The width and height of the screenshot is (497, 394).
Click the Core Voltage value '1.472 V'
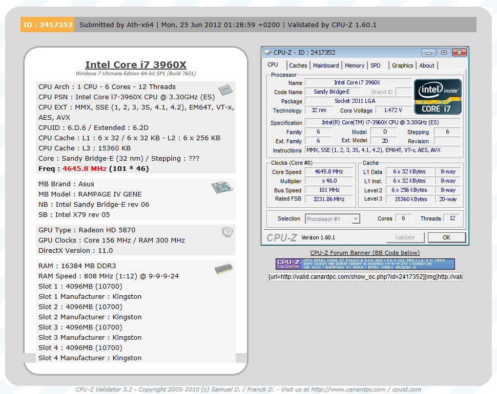coord(393,110)
